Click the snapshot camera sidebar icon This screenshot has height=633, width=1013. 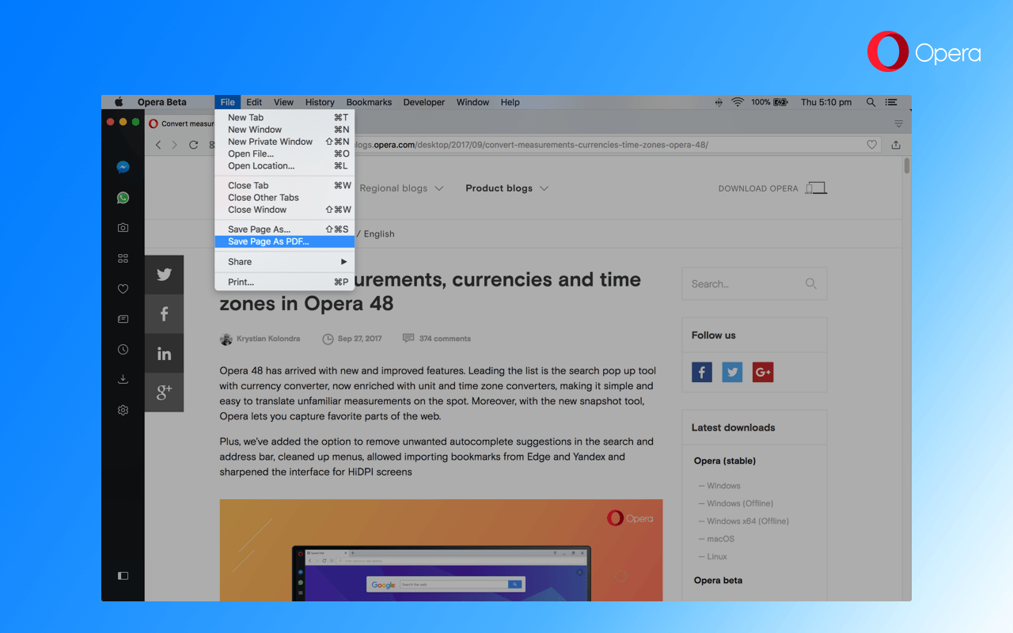(x=123, y=228)
